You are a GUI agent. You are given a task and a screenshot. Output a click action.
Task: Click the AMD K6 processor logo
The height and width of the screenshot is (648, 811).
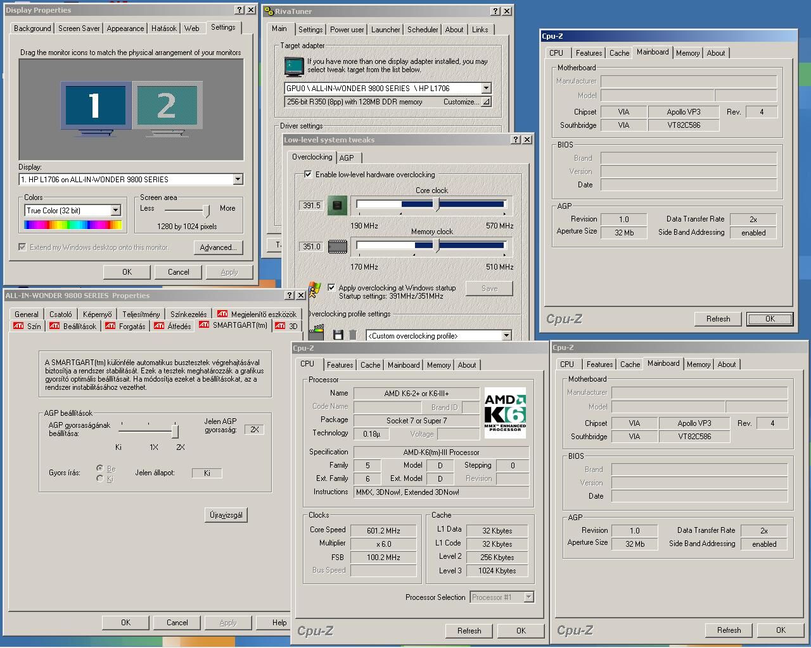(x=505, y=413)
